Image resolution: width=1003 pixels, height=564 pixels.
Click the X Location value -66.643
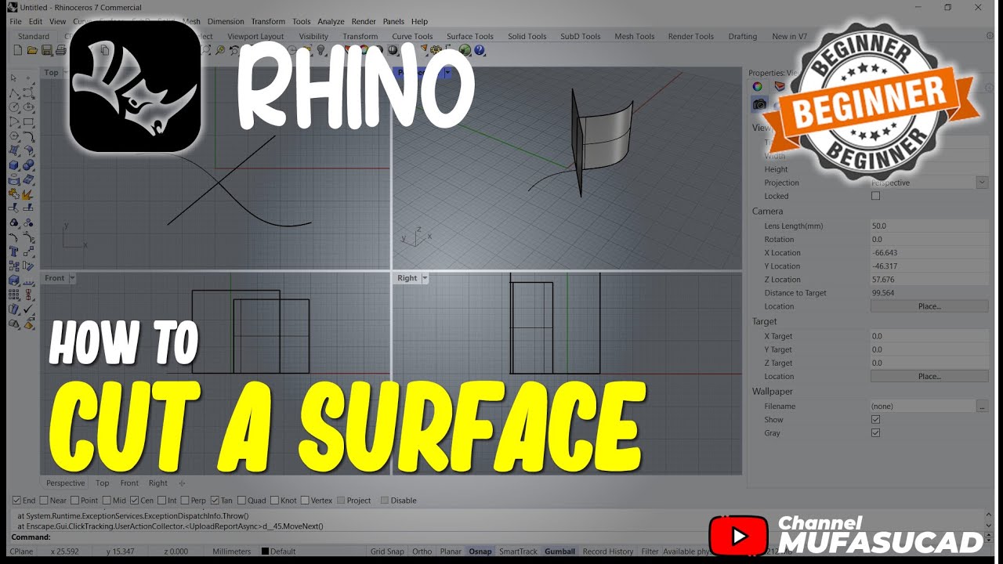click(x=929, y=252)
